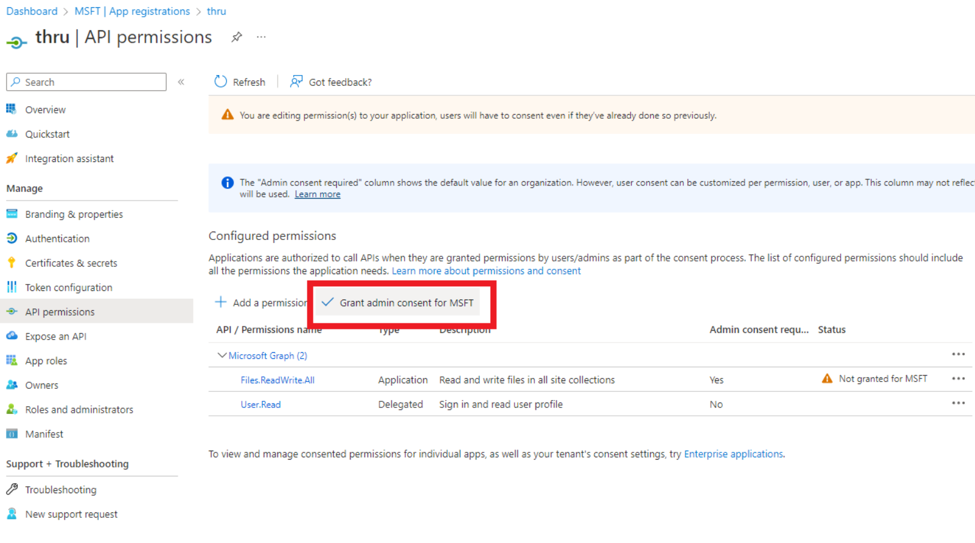Click Grant admin consent for MSFT

399,303
